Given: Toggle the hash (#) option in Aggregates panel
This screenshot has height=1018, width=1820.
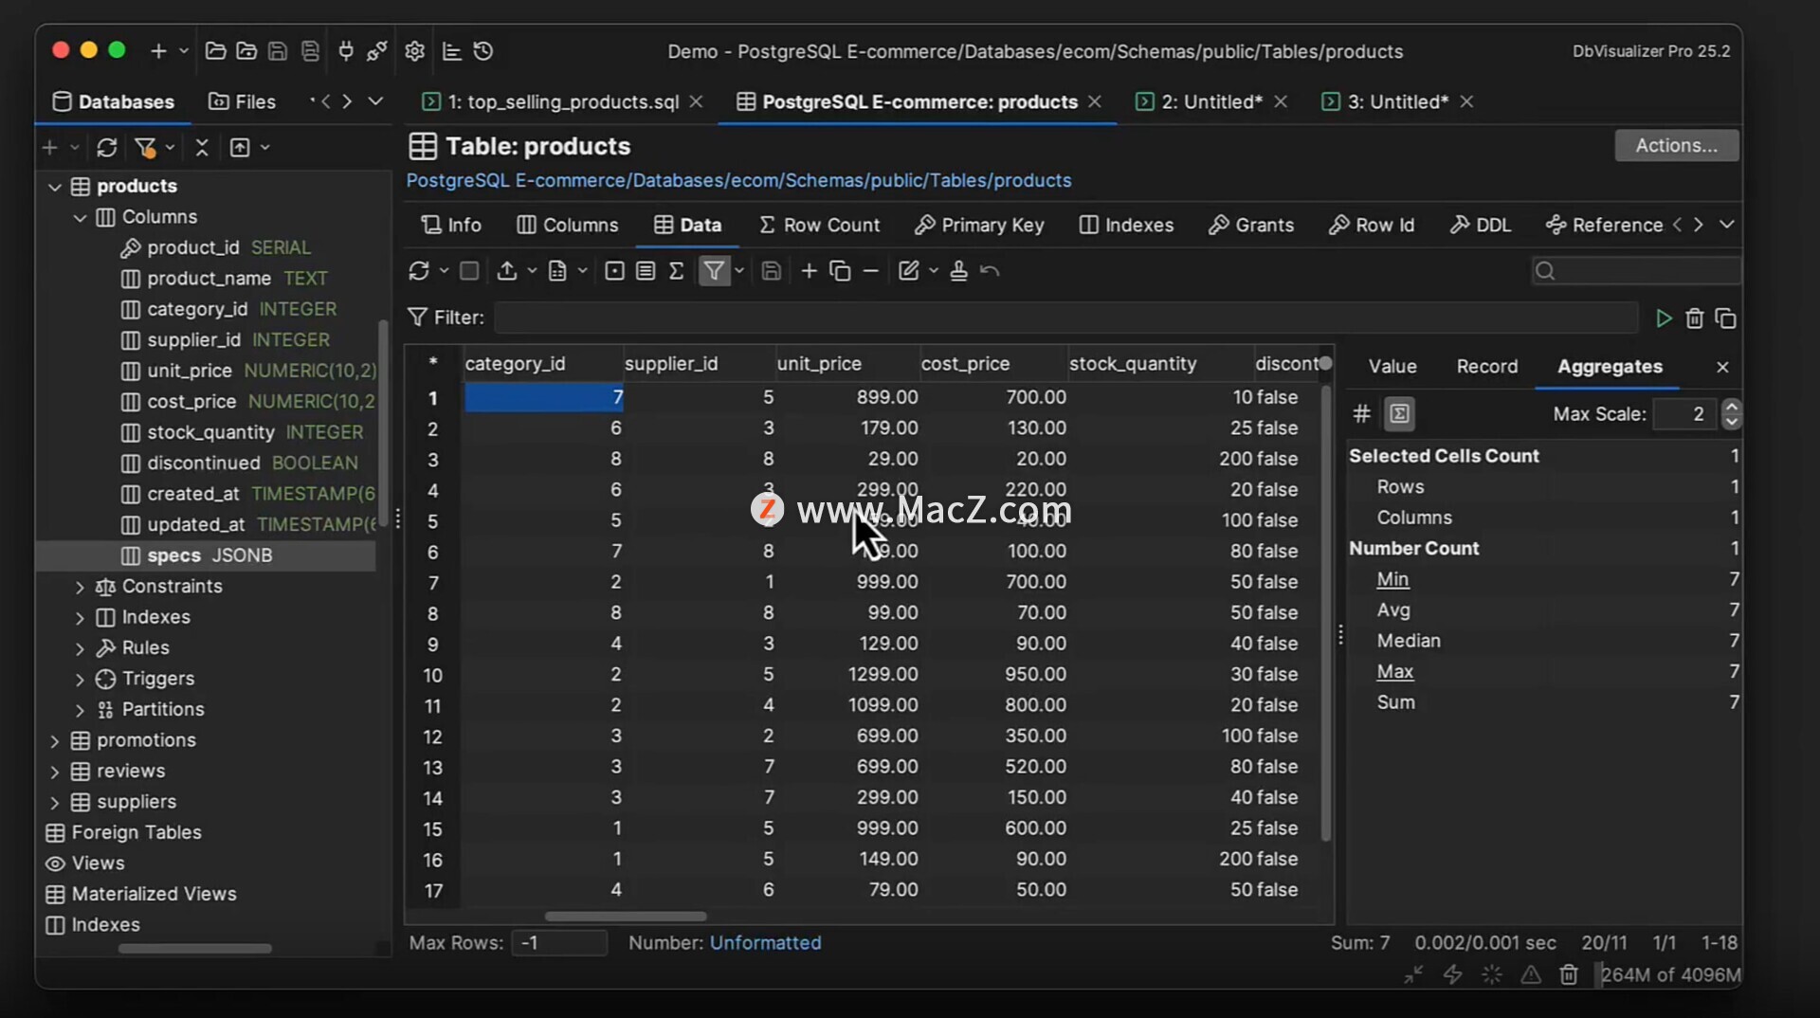Looking at the screenshot, I should (1361, 413).
